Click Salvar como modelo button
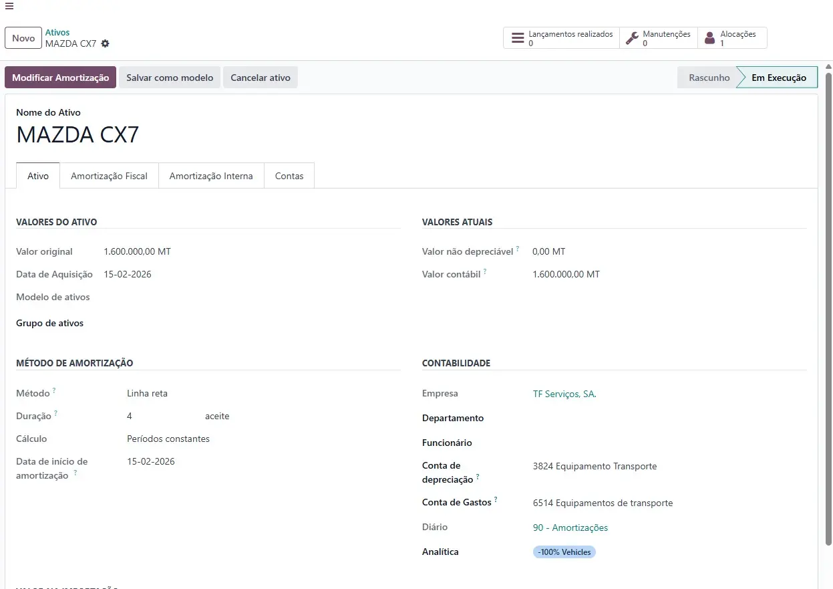The image size is (833, 589). (170, 78)
